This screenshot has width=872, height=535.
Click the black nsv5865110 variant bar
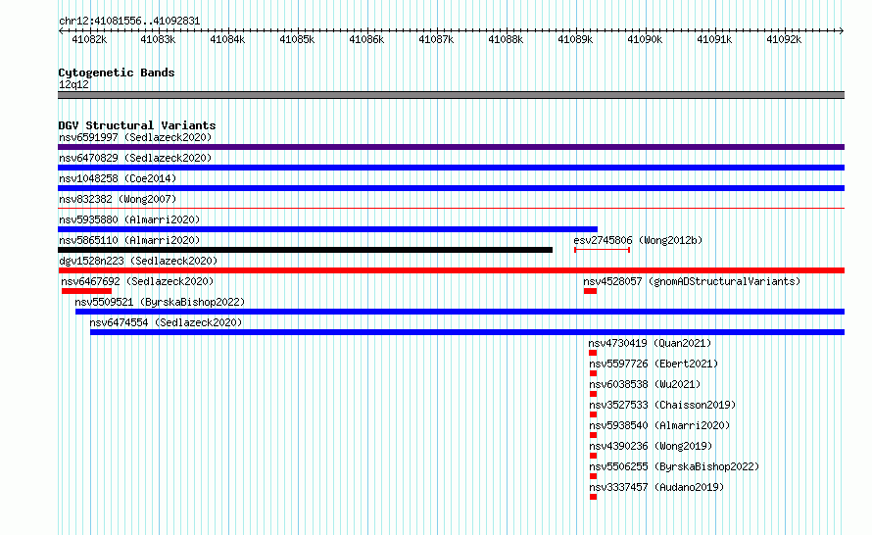point(306,250)
